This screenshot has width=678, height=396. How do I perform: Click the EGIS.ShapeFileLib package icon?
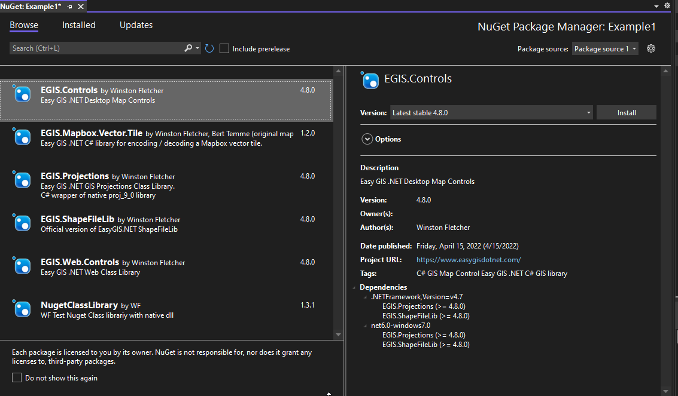22,223
